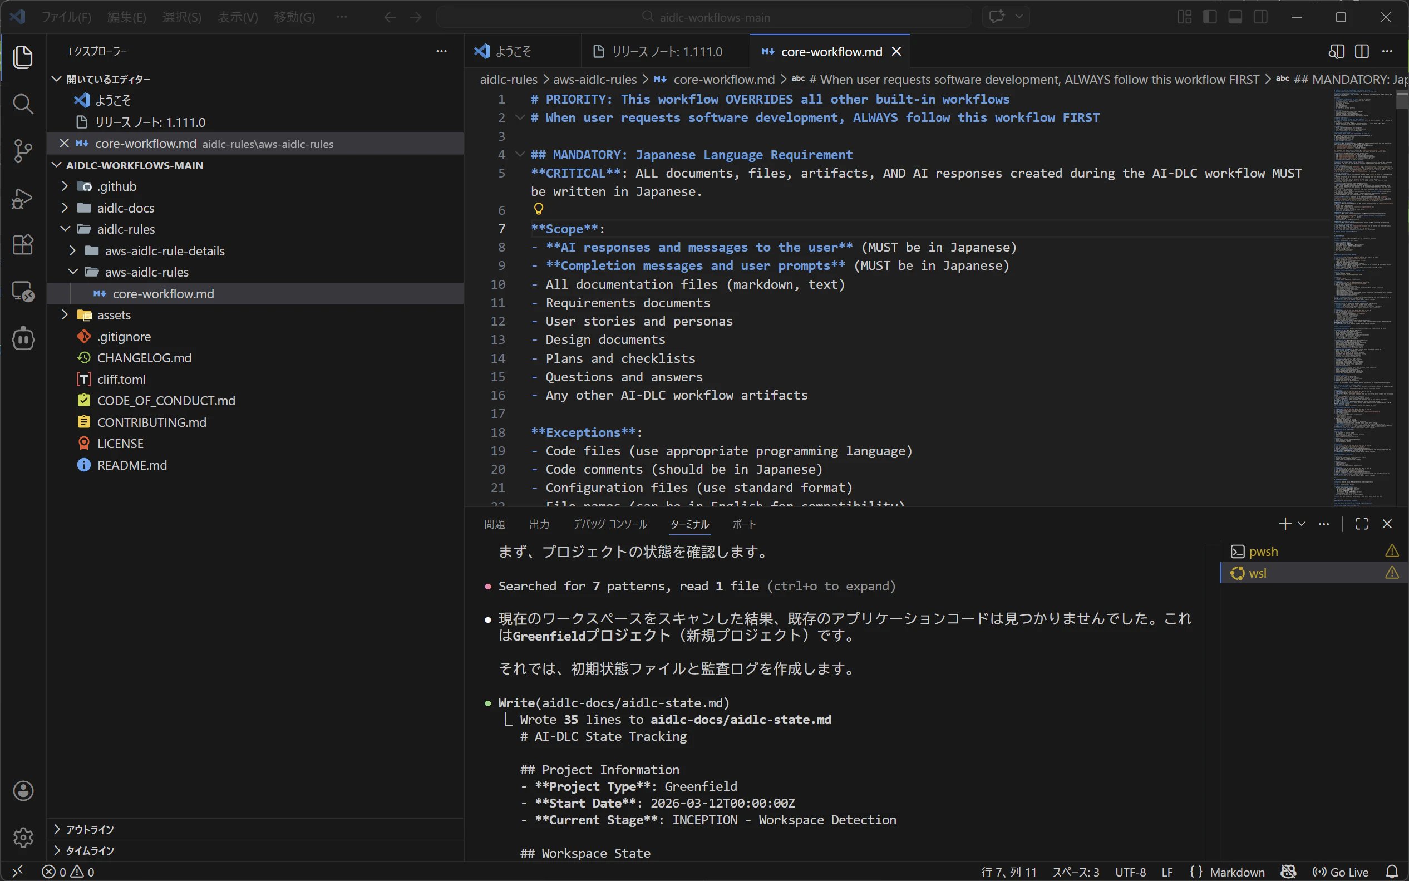Fold the line 4 MANDATORY heading section

(520, 154)
